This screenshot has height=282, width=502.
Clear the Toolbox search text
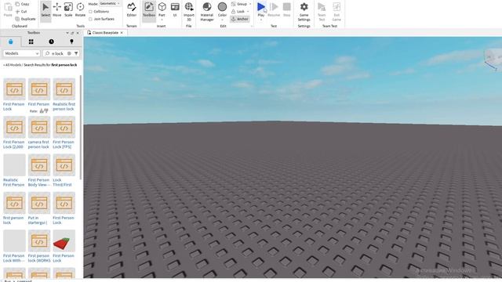coord(69,53)
